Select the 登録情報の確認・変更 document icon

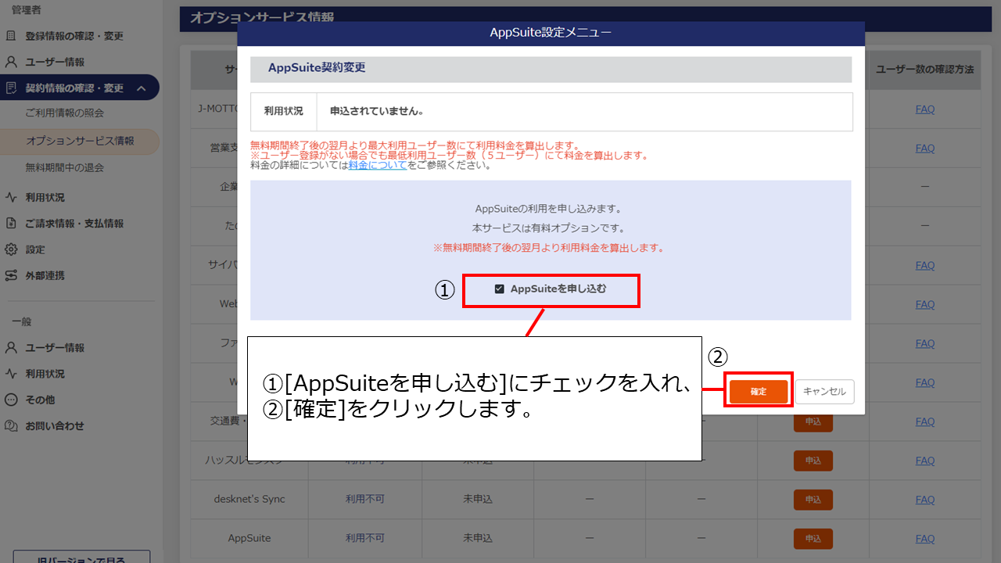click(x=11, y=36)
